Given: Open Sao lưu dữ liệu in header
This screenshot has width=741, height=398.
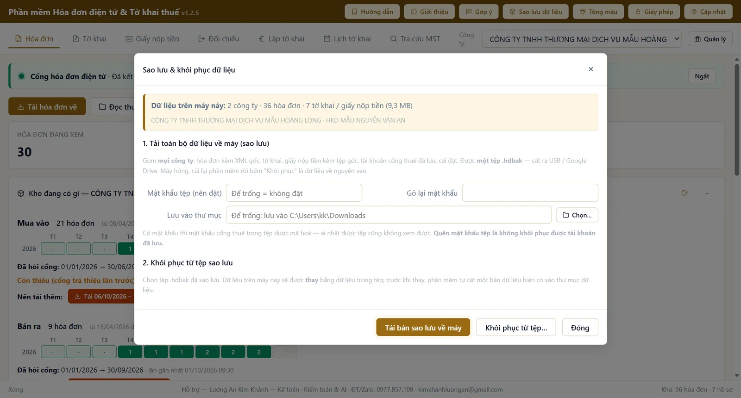Looking at the screenshot, I should coord(535,12).
